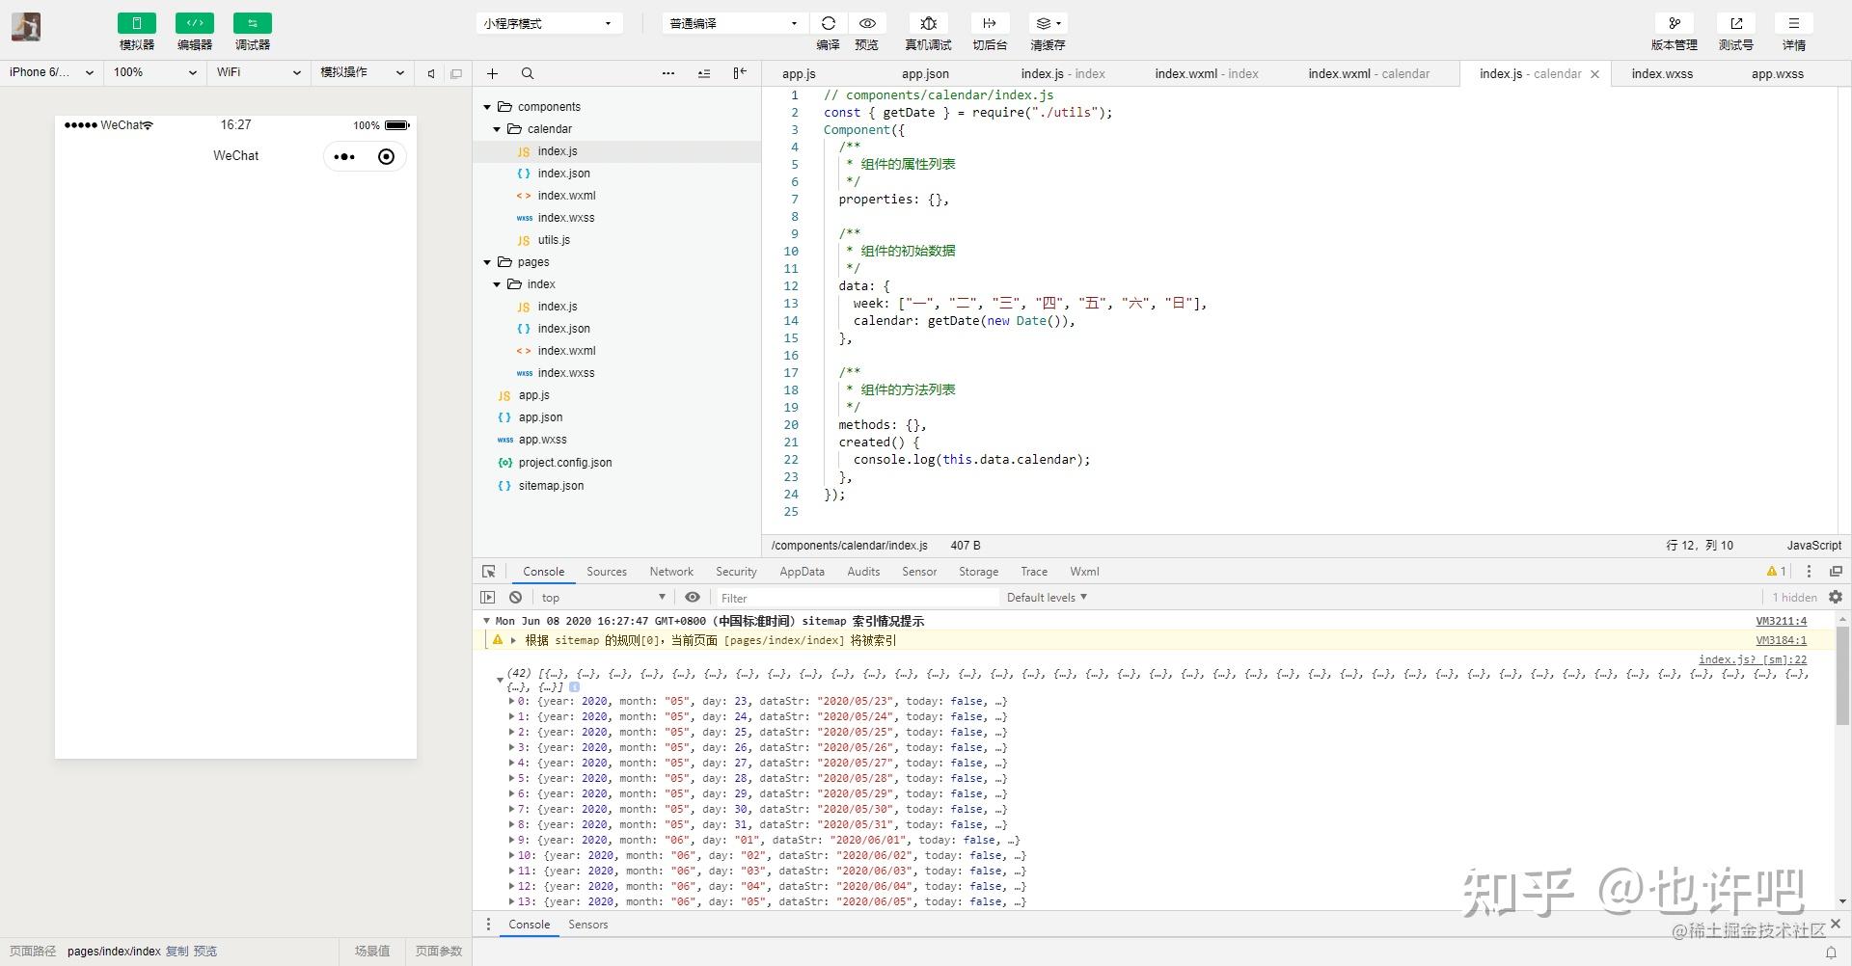This screenshot has width=1852, height=966.
Task: Click the inspect element picker icon
Action: [489, 572]
